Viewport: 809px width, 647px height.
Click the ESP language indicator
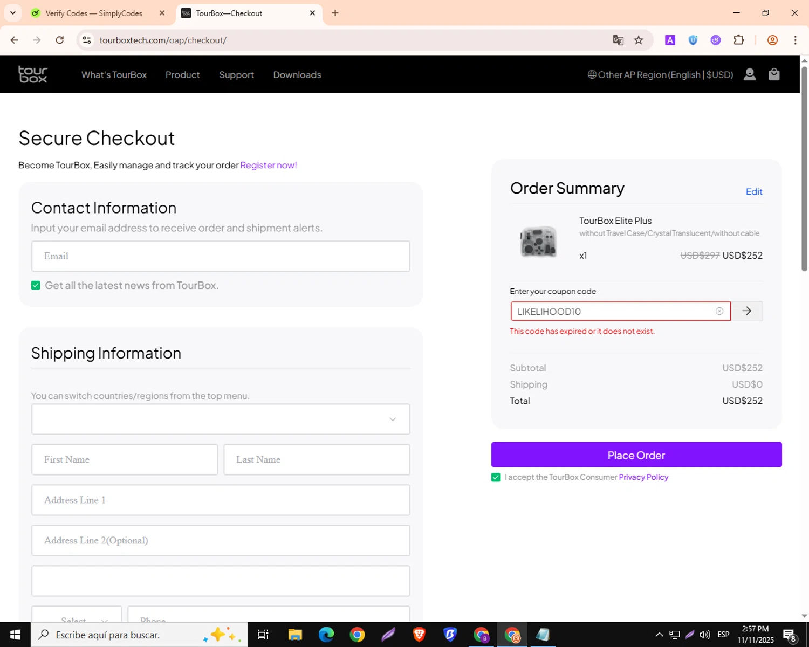[x=723, y=635]
